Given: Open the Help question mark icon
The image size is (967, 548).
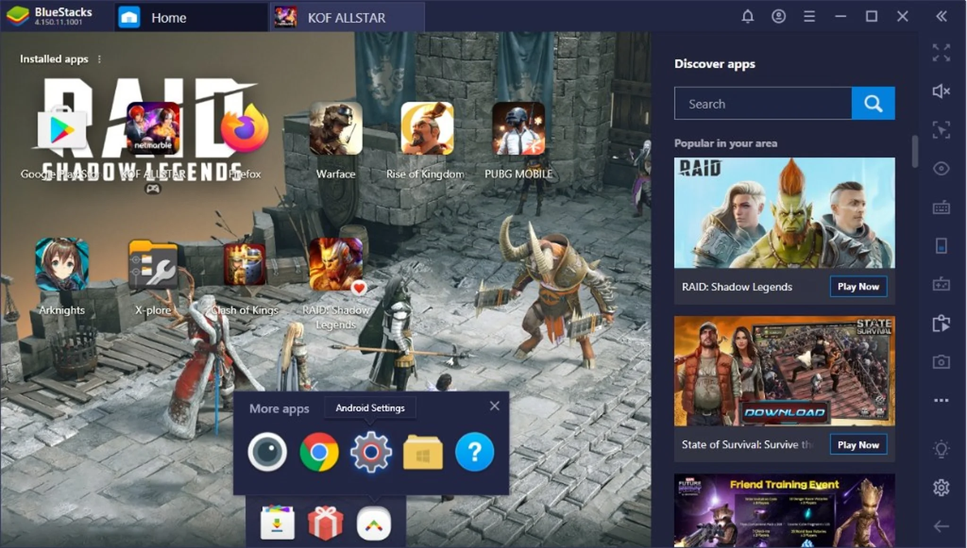Looking at the screenshot, I should click(475, 452).
